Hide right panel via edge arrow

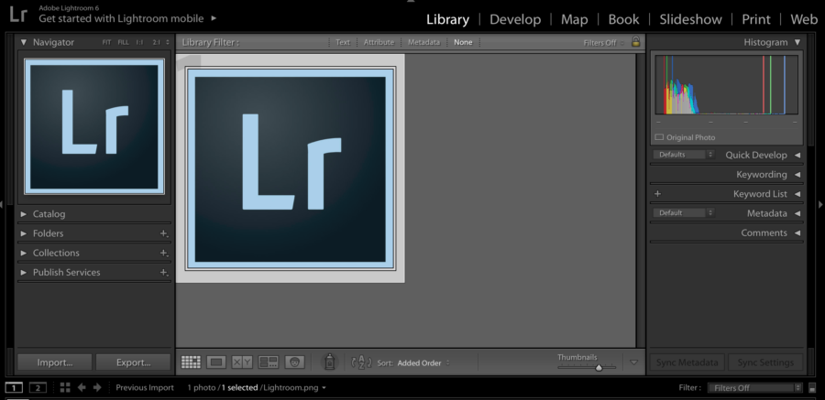pos(820,204)
